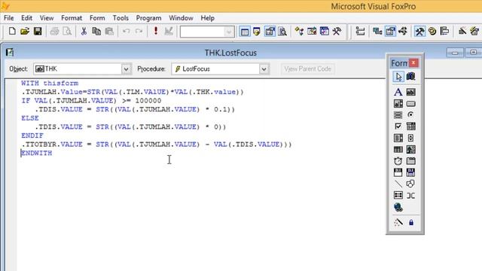This screenshot has width=482, height=271.
Task: Toggle the Command Window toolbar button
Action: pos(245,32)
